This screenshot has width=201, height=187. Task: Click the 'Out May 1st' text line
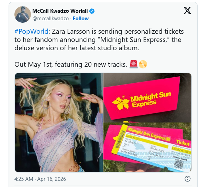coord(71,64)
